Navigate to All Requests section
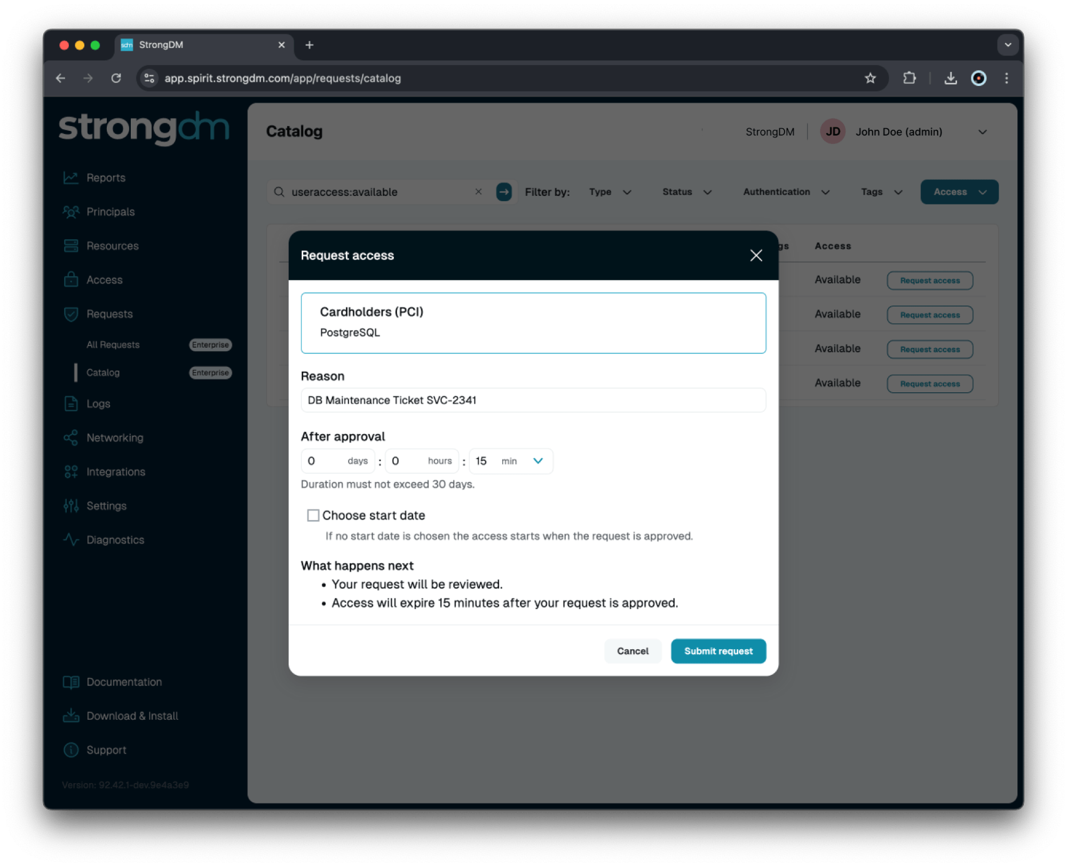The image size is (1067, 867). coord(113,344)
